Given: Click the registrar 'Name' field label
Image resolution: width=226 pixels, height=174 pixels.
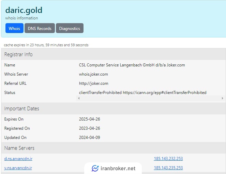Looking at the screenshot, I should pos(10,65).
